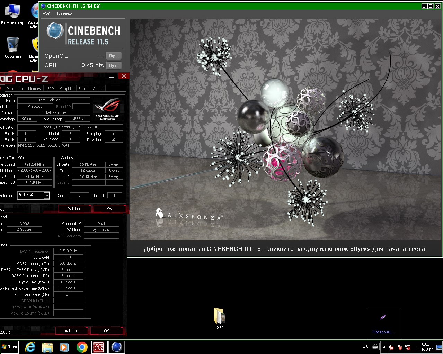
Task: Click the 4212.4 MHz core speed value
Action: pyautogui.click(x=35, y=164)
